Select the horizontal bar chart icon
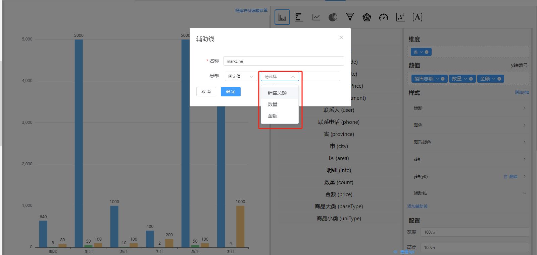 pos(299,17)
